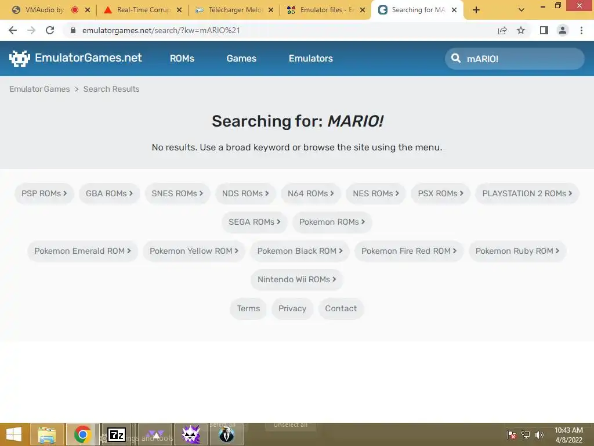Open the Emulators menu
This screenshot has width=594, height=446.
pyautogui.click(x=311, y=59)
